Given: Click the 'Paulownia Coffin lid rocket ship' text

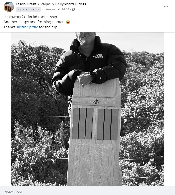Looking at the screenshot, I should pos(31,17).
